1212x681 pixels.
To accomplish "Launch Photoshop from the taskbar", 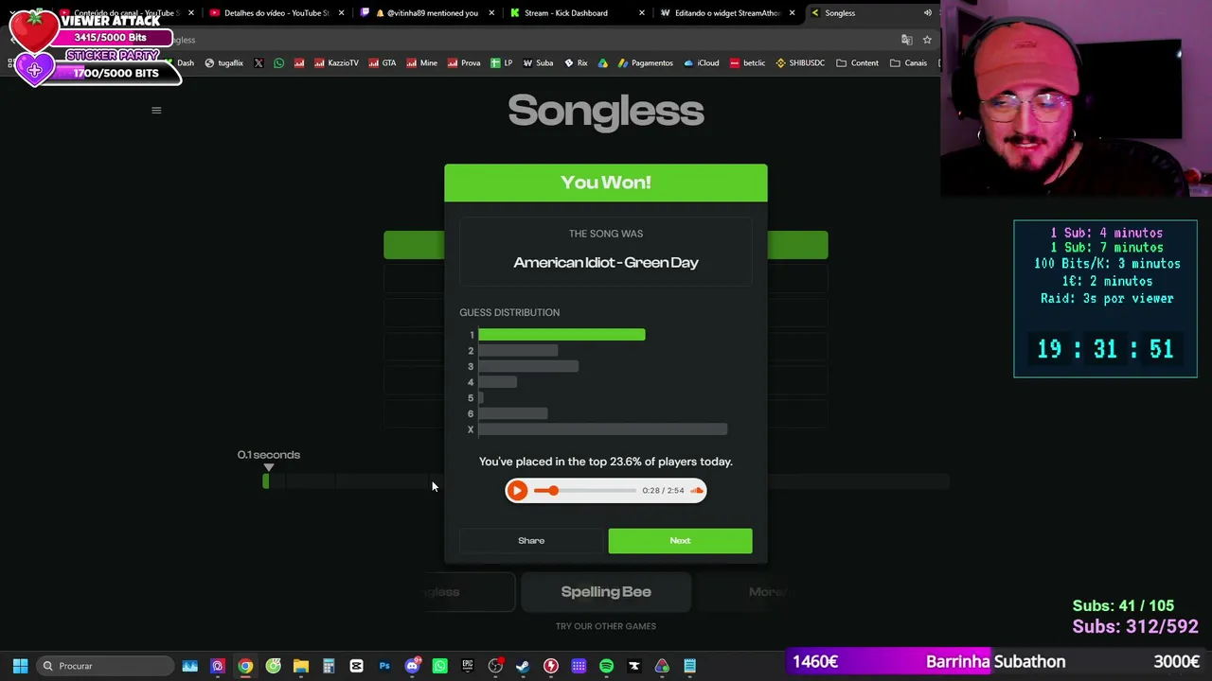I will point(384,666).
